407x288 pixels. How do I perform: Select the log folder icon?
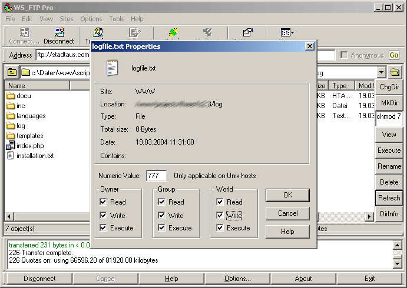11,126
